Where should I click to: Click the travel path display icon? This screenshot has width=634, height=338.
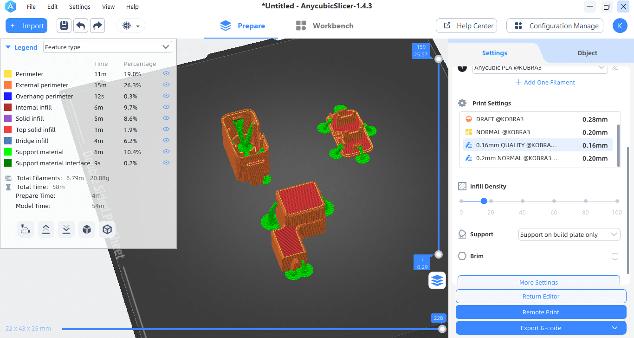(x=26, y=229)
